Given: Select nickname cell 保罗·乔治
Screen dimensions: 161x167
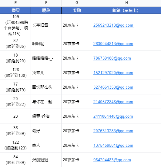Looking at the screenshot, I should click(x=46, y=116).
